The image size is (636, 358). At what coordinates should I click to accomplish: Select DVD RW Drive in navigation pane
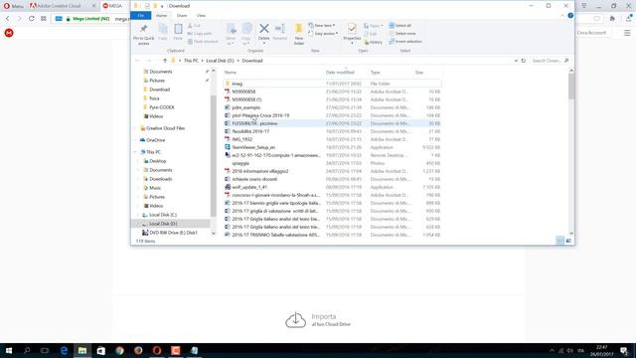[x=170, y=233]
